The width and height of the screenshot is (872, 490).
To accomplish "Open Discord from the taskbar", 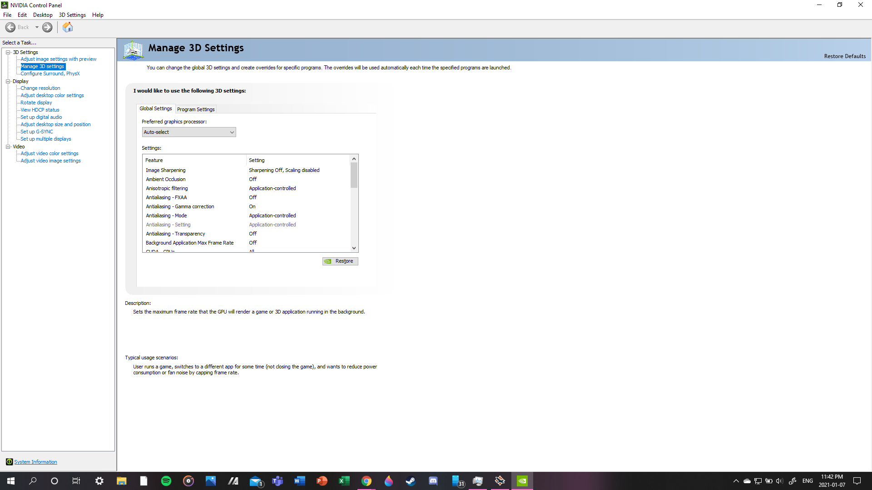I will point(433,481).
